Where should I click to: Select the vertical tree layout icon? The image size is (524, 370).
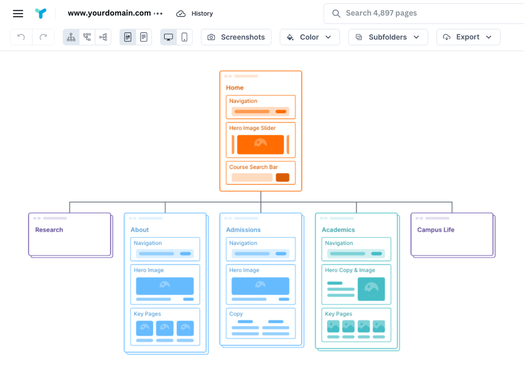pos(71,37)
